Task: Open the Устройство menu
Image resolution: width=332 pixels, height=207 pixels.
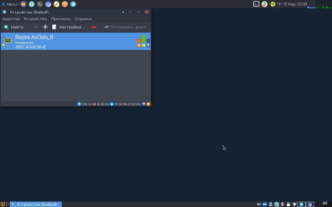Action: coord(35,19)
